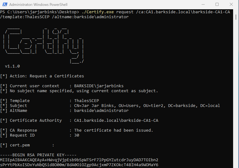Screen dimensions: 239x168
Task: Click the window title 'Administrator: Windows PowerShell'
Action: point(38,5)
